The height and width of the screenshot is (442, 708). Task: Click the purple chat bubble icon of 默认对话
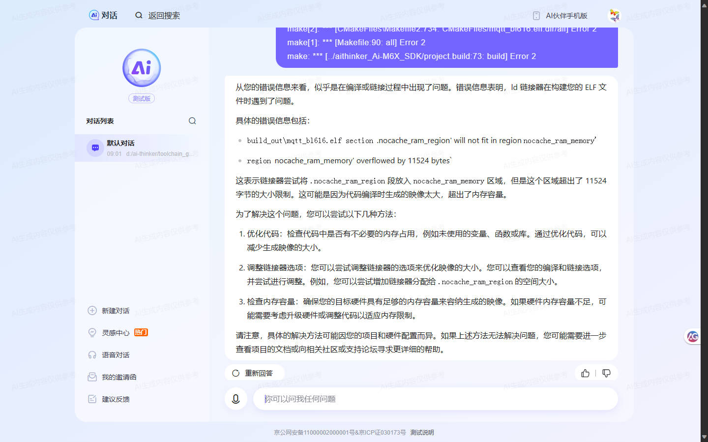click(95, 147)
